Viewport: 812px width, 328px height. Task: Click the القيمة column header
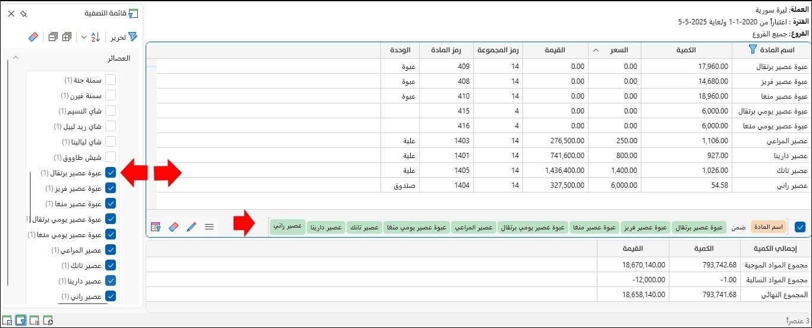pos(555,51)
